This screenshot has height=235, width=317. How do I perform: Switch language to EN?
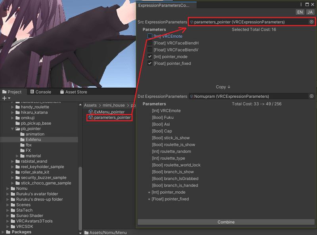300,12
